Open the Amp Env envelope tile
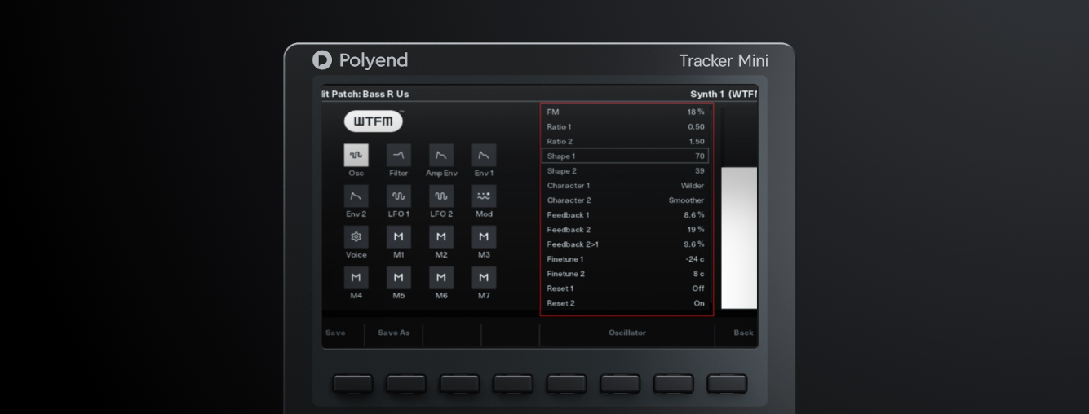This screenshot has width=1089, height=414. point(441,155)
